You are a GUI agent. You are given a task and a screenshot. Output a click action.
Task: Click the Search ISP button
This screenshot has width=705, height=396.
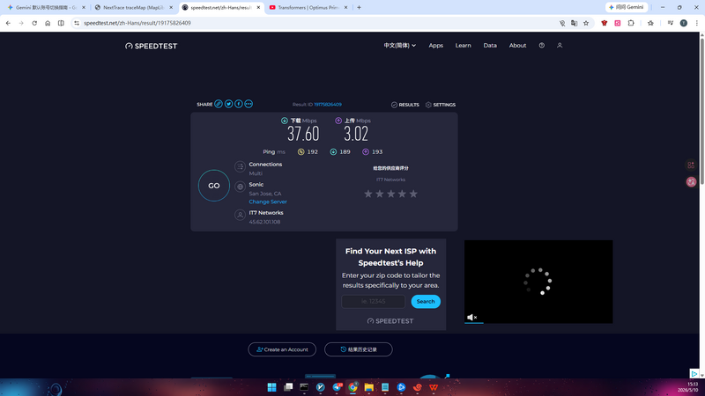(426, 302)
